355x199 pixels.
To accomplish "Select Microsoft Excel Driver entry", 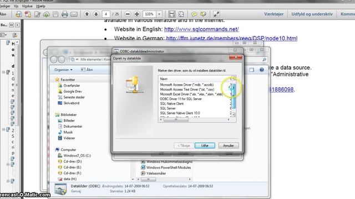I will (x=191, y=95).
